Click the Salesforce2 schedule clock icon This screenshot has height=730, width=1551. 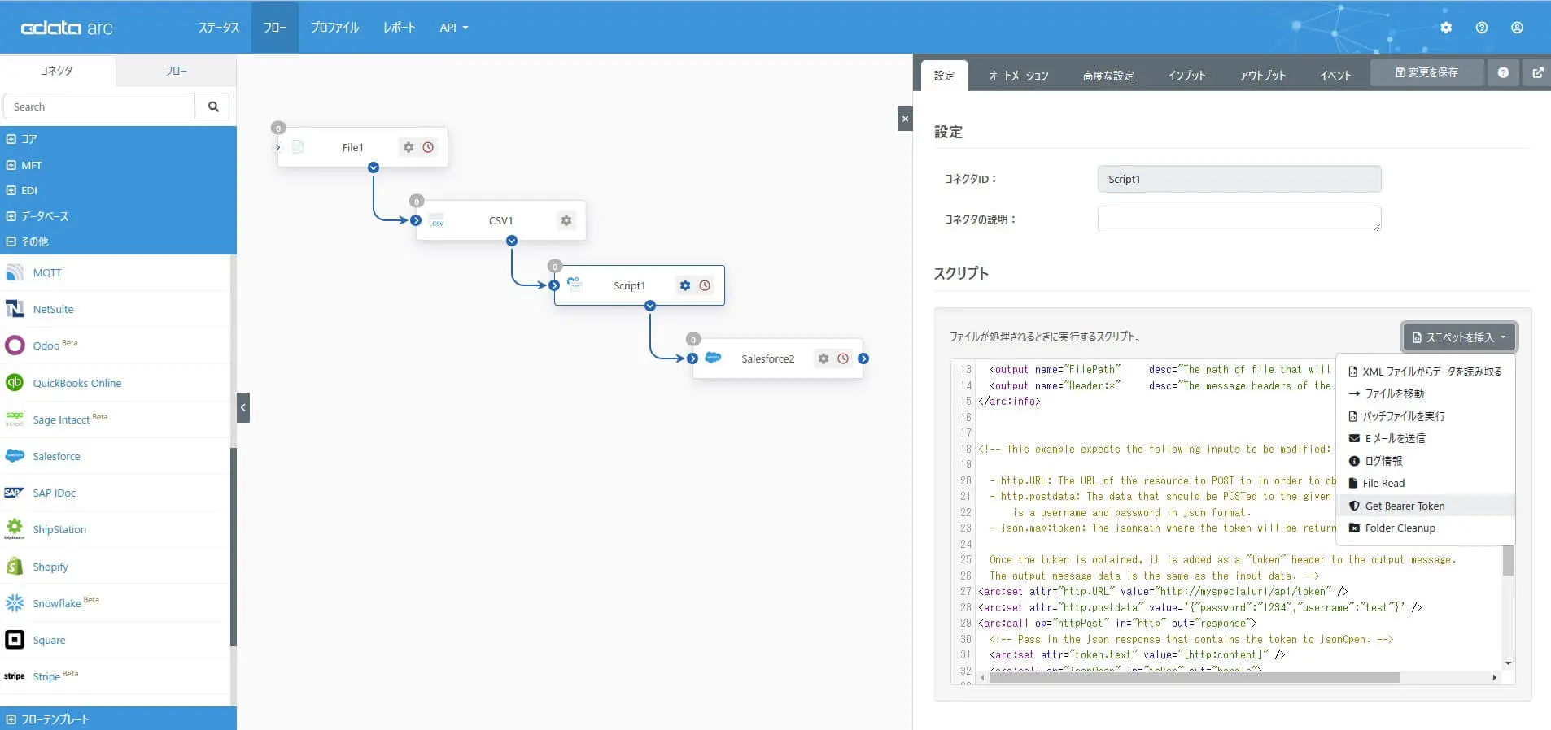tap(843, 358)
